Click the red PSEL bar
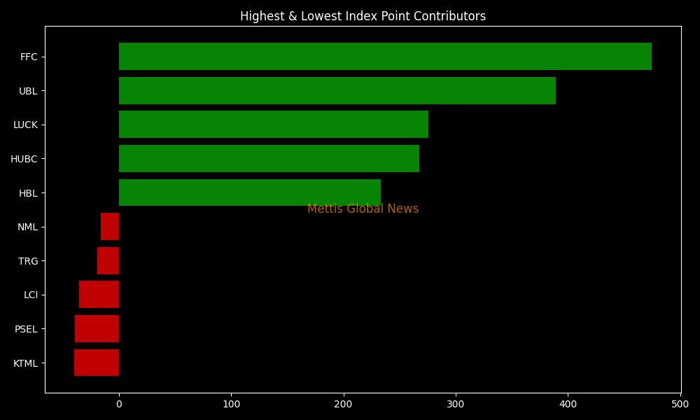This screenshot has height=420, width=700. [97, 329]
